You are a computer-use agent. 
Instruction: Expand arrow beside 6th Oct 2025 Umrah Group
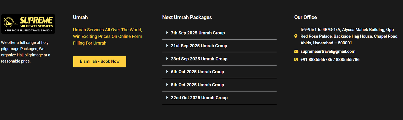[x=167, y=72]
